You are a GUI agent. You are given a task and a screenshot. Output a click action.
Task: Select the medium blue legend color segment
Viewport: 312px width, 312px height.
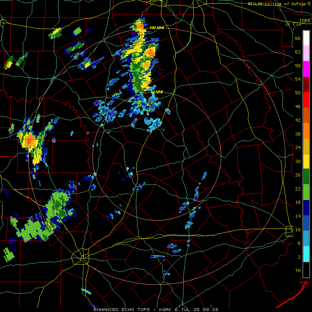(x=306, y=223)
